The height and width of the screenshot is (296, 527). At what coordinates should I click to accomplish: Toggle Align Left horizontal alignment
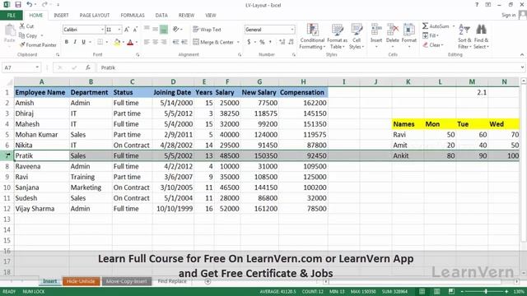[x=147, y=42]
